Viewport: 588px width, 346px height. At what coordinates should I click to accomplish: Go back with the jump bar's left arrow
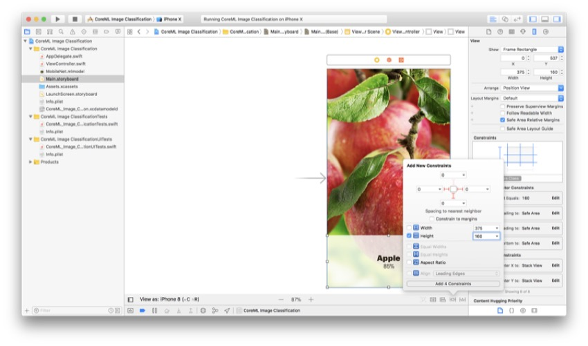click(139, 32)
